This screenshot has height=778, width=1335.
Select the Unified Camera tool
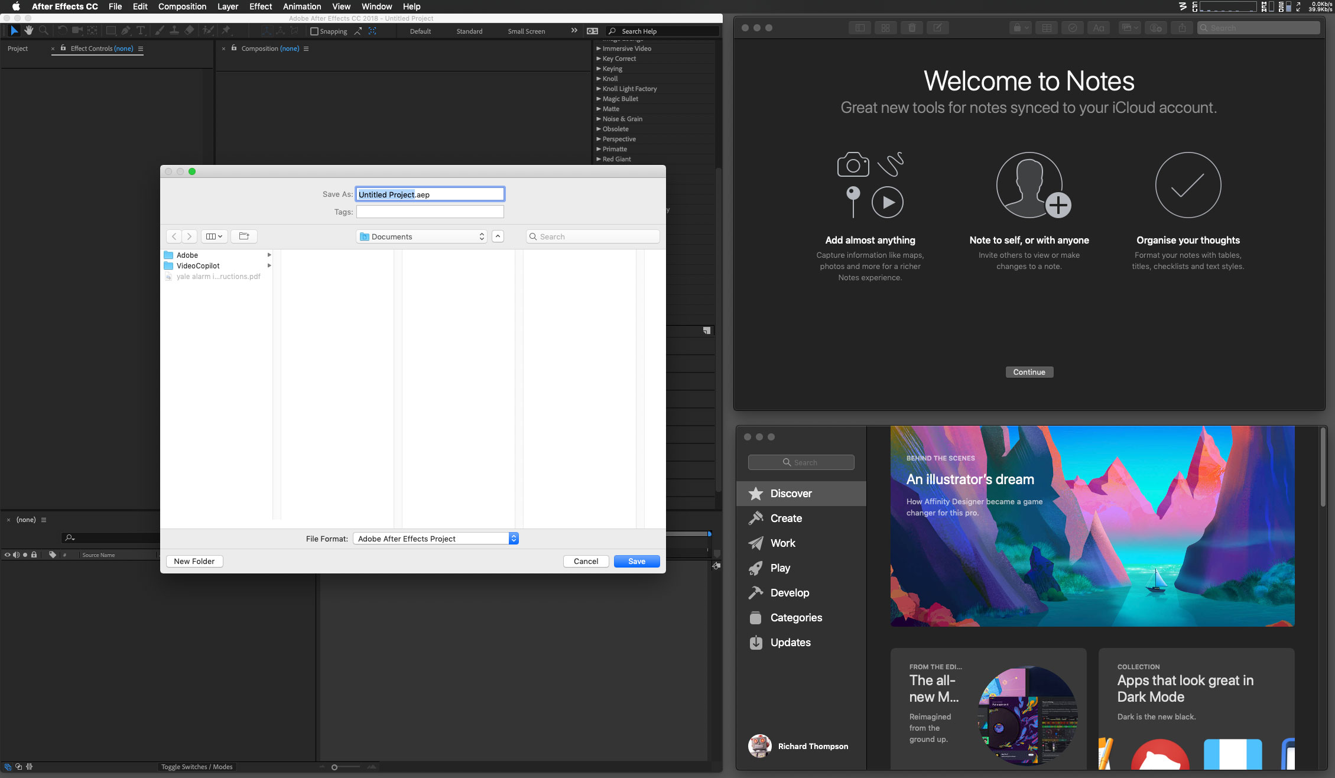tap(77, 31)
